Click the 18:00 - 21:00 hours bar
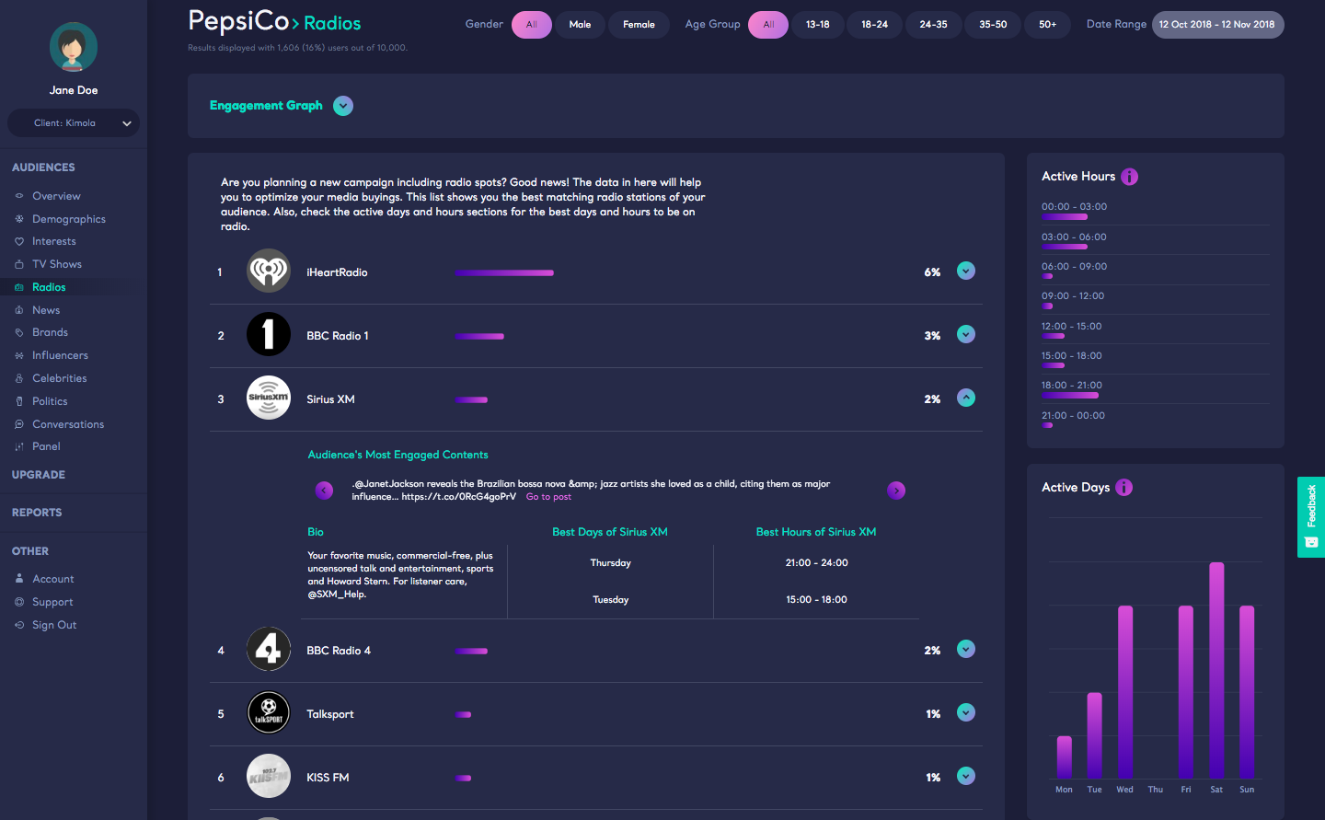Image resolution: width=1325 pixels, height=820 pixels. point(1070,396)
